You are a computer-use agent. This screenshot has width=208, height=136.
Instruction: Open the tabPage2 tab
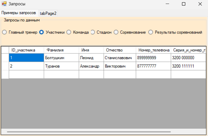(x=48, y=13)
